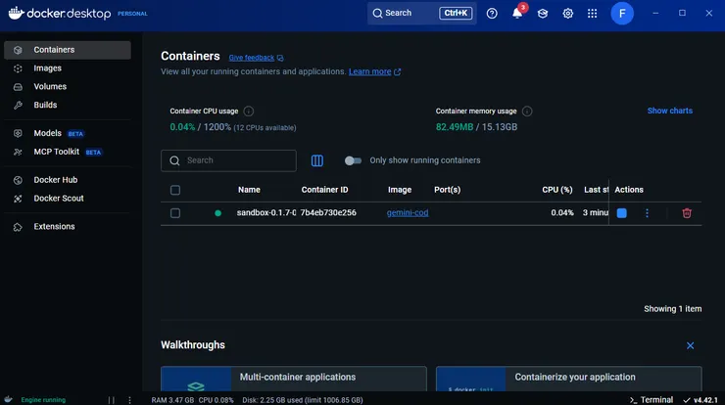
Task: Click the sandbox-0.1.7-0 container name
Action: click(266, 213)
